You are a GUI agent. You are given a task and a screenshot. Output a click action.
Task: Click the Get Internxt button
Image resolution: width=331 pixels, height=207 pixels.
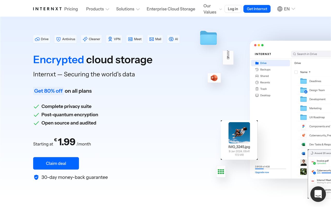[257, 9]
